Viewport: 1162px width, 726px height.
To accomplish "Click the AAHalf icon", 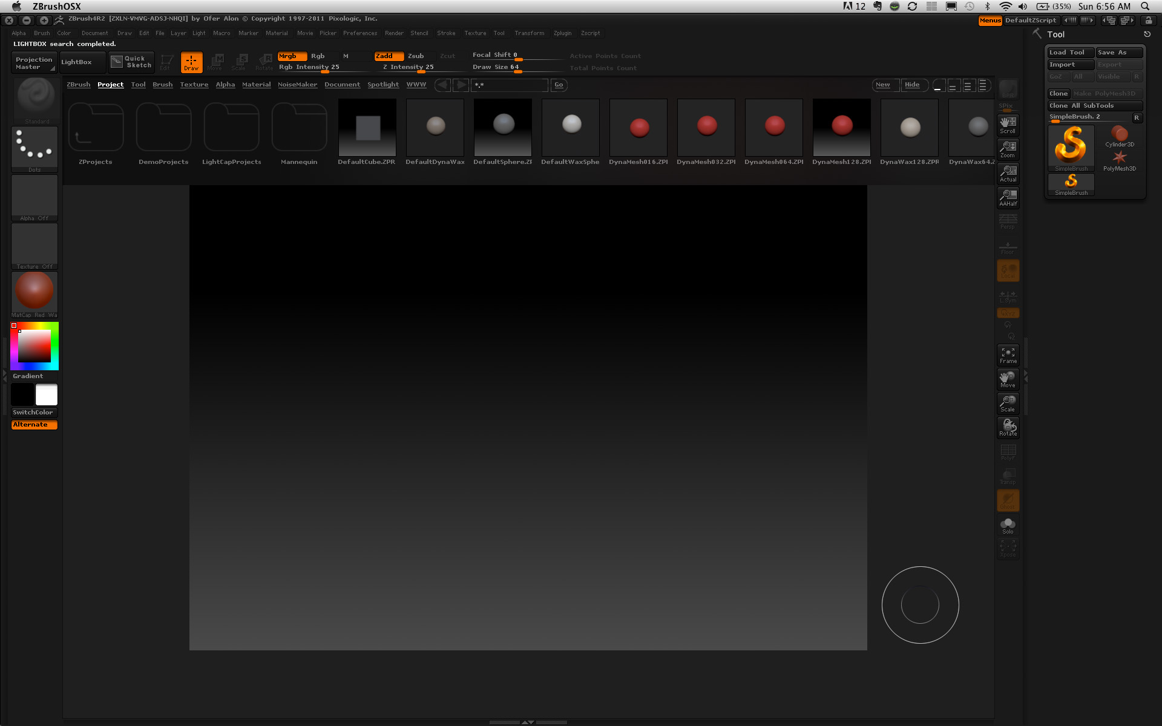I will coord(1008,197).
